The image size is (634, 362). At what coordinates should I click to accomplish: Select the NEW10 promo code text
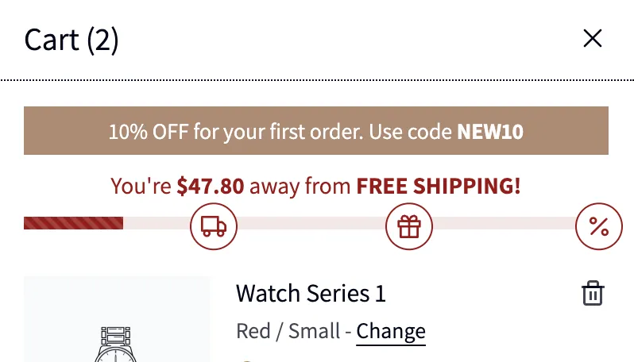click(x=490, y=131)
